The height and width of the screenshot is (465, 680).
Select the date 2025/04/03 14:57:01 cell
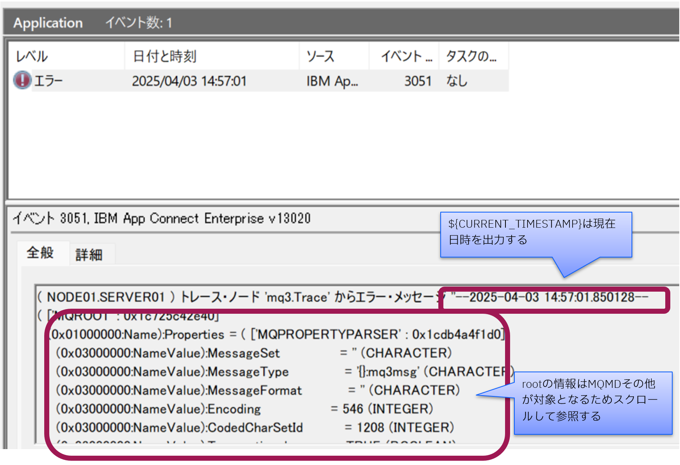(189, 81)
